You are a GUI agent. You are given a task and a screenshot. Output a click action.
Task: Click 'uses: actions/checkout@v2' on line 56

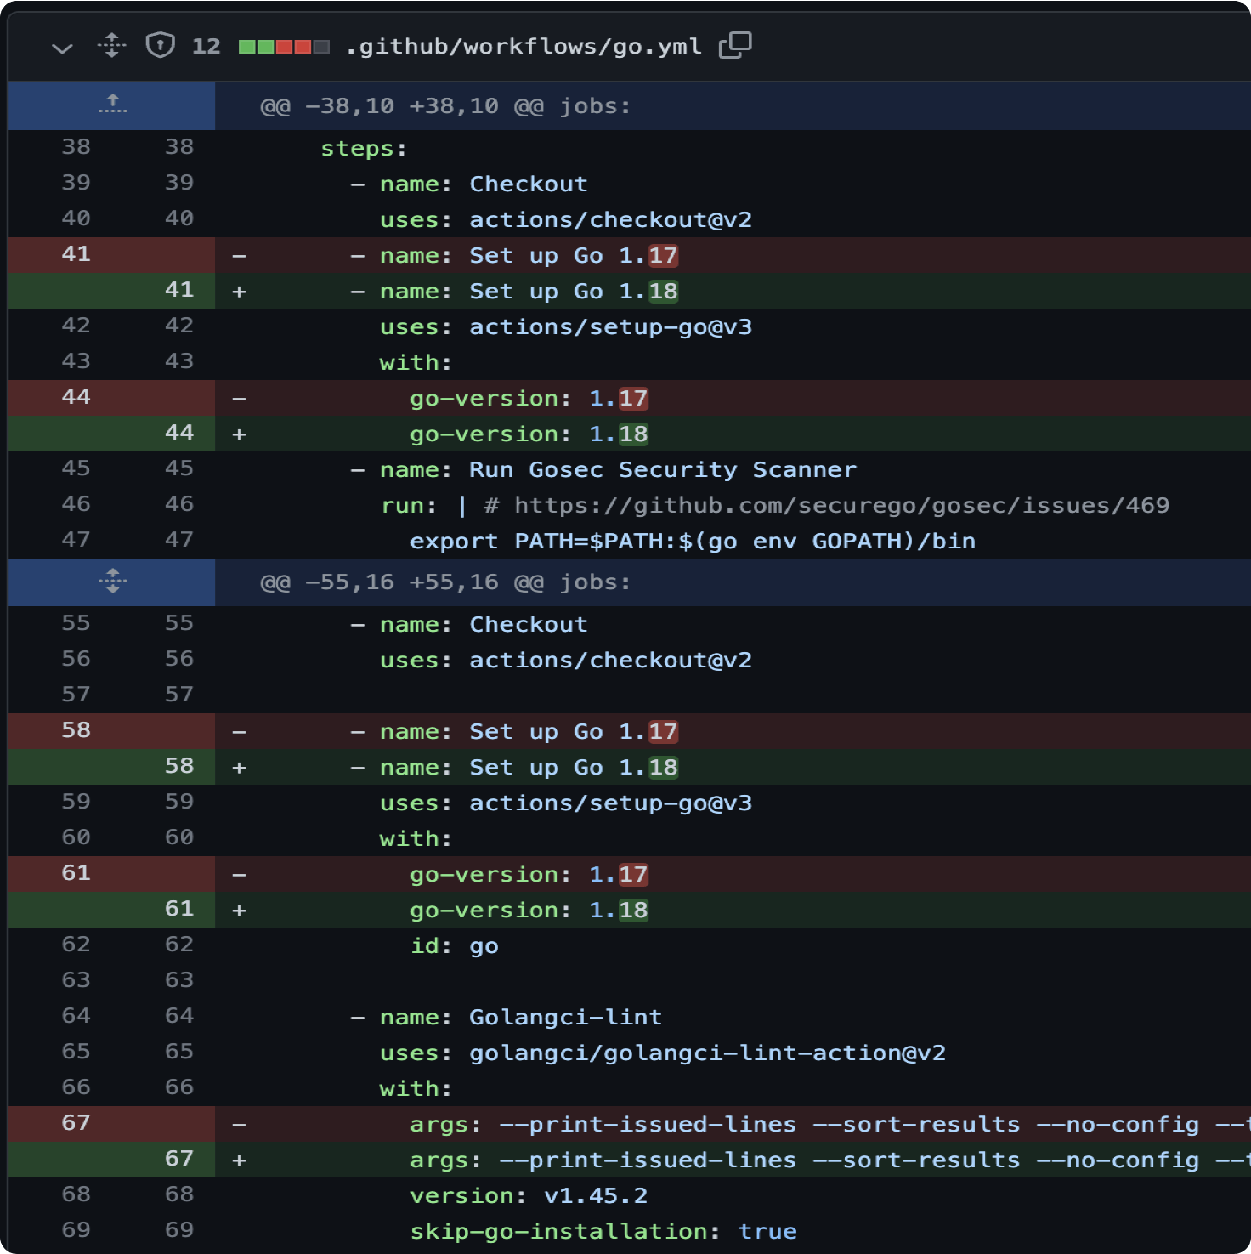tap(566, 661)
